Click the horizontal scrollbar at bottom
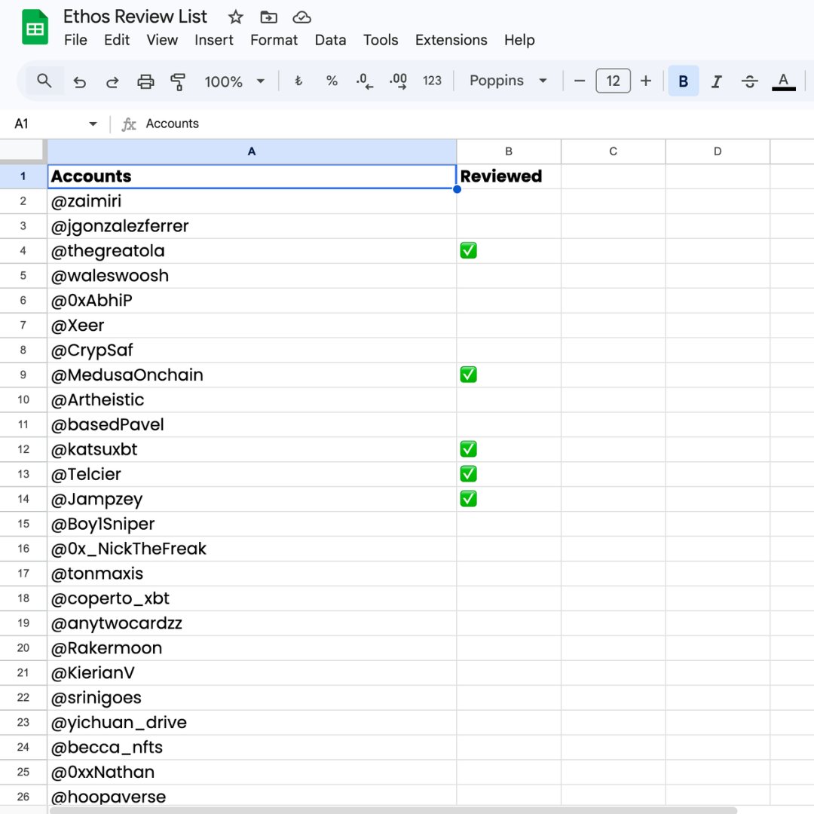814x814 pixels. pos(393,810)
